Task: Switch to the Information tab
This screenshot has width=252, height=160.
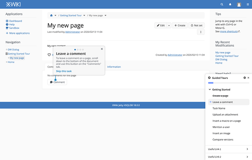Action: click(x=114, y=67)
